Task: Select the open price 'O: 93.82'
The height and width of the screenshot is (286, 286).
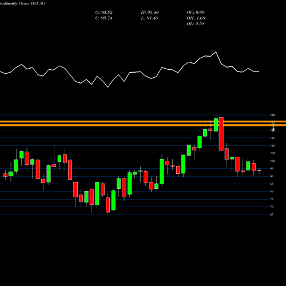Action: tap(104, 13)
